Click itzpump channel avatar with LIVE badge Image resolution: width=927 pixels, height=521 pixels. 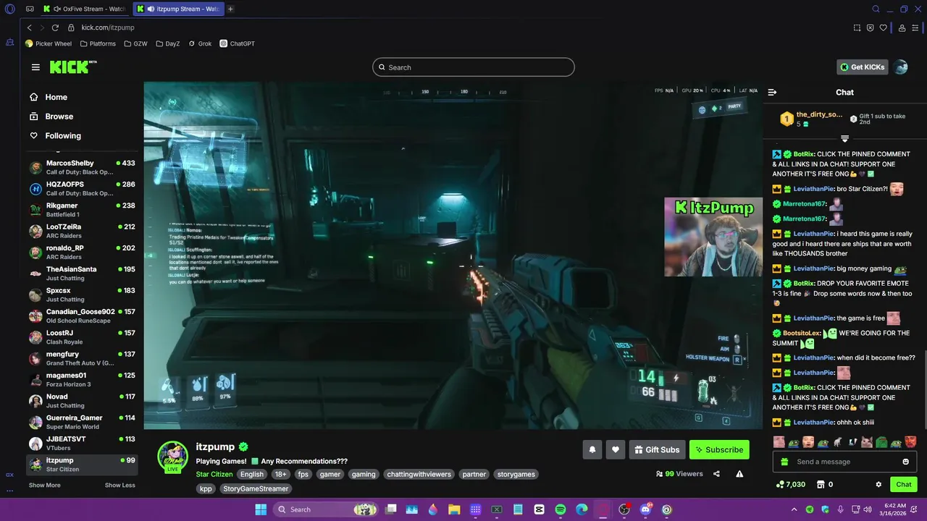pyautogui.click(x=173, y=457)
